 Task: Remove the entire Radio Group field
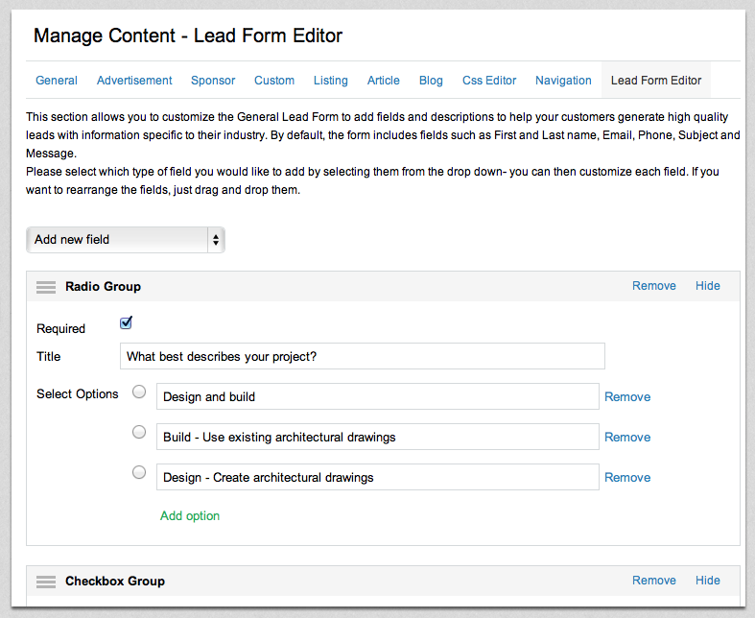[x=653, y=286]
